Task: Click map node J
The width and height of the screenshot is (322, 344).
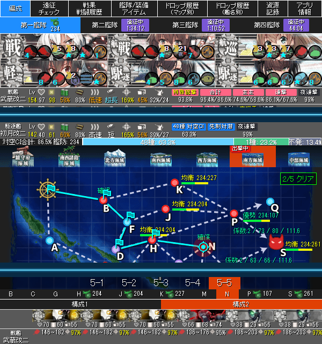Action: [x=165, y=209]
